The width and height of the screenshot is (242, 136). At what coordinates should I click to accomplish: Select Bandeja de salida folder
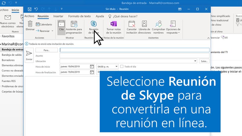[x=11, y=55]
